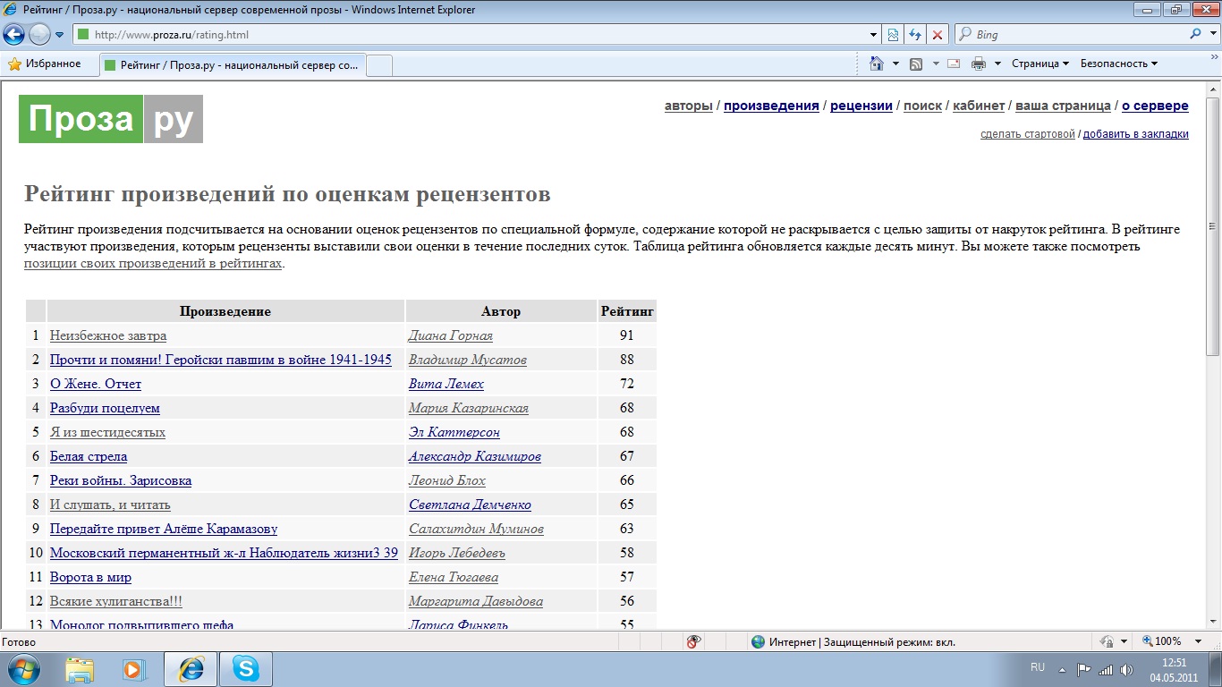Click the Read mail envelope icon
Viewport: 1222px width, 687px height.
tap(954, 64)
